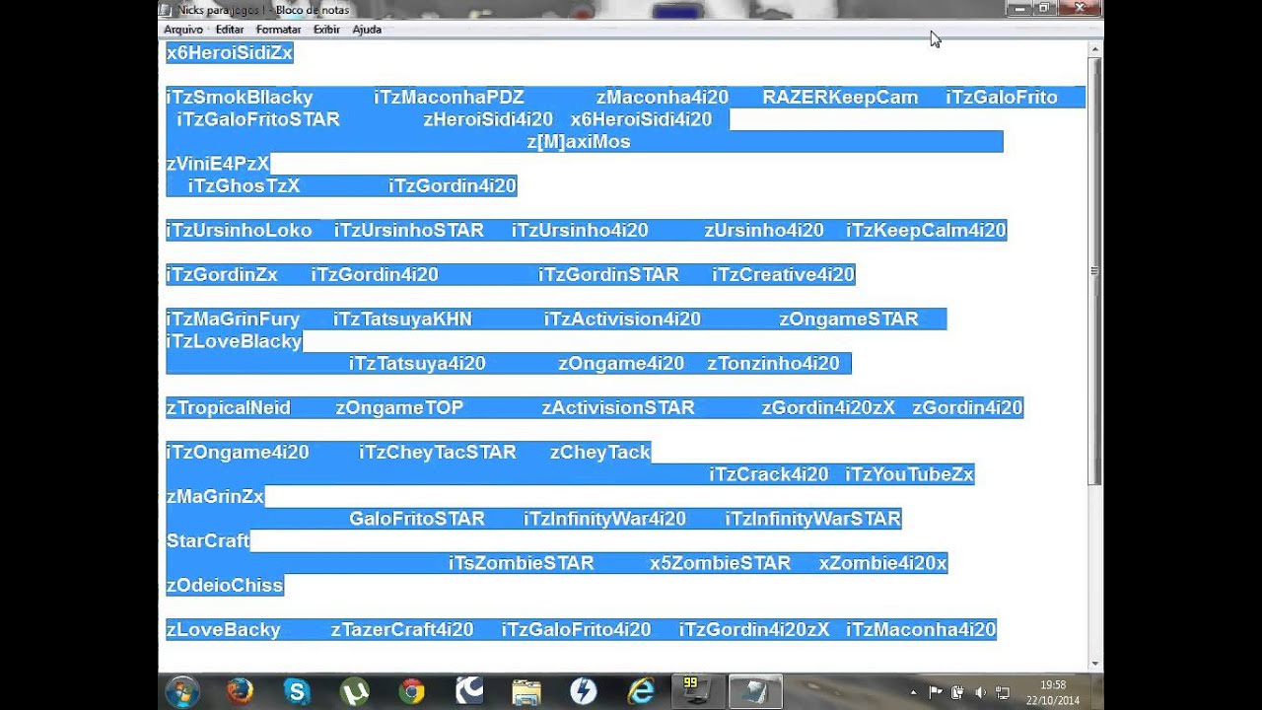Click the nick iTzMaconhaPDZ
Screen dimensions: 1262x710
click(449, 98)
